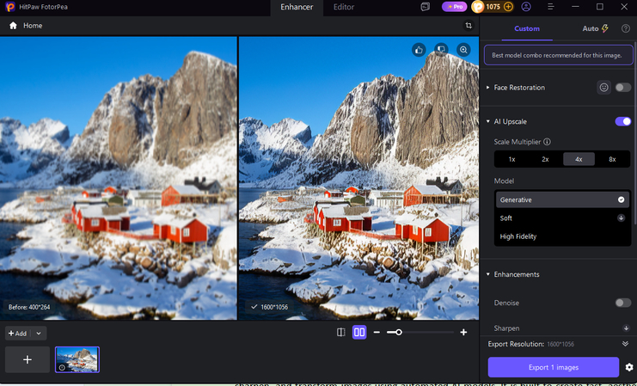Click the right panel scrollbar
Viewport: 637px width, 386px height.
point(635,132)
